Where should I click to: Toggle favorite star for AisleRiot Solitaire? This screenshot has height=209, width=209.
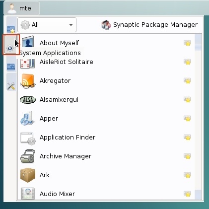pos(187,62)
